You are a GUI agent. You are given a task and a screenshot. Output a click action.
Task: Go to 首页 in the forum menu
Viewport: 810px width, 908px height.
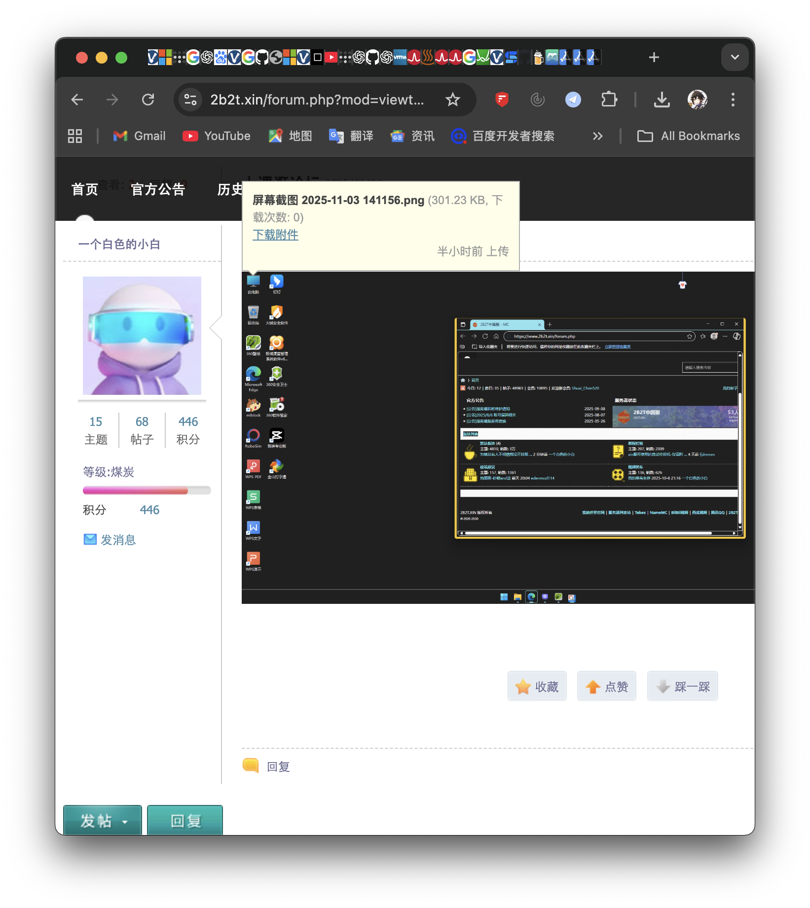point(85,189)
